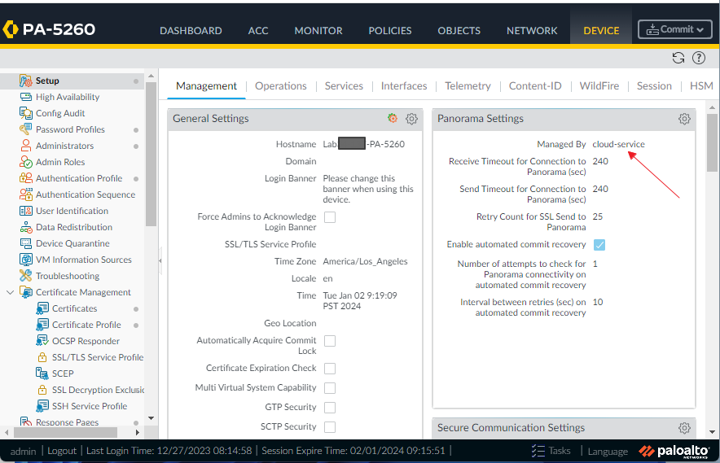This screenshot has width=720, height=463.
Task: Collapse the Certificate Management tree node
Action: click(10, 292)
